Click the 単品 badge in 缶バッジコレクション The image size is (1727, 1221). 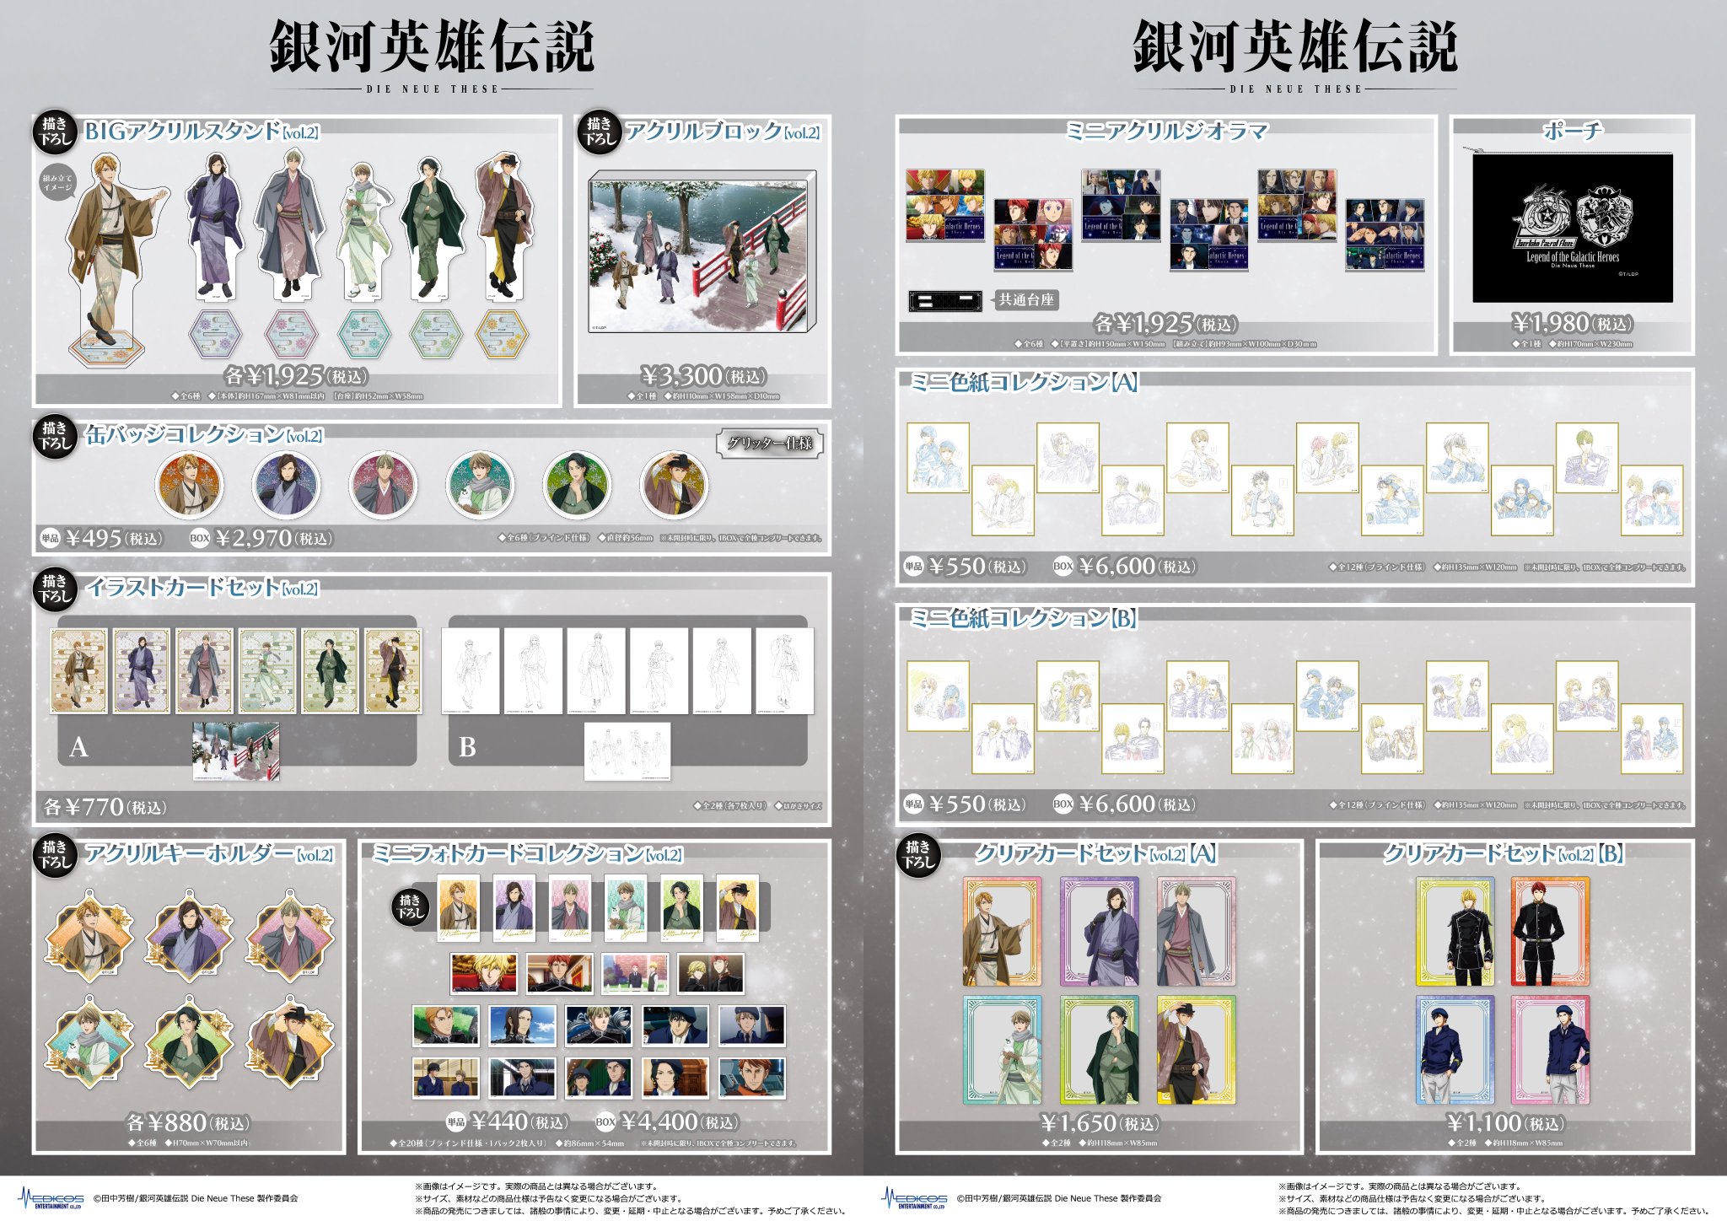click(x=51, y=538)
